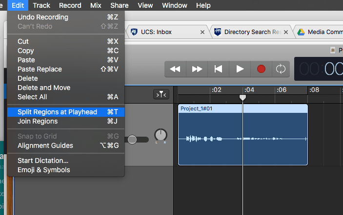The width and height of the screenshot is (343, 215).
Task: Choose Emoji & Symbols menu item
Action: 66,170
